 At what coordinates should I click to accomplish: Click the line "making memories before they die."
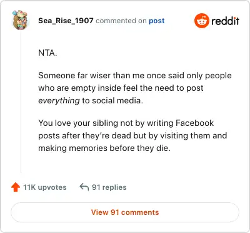[x=104, y=148]
